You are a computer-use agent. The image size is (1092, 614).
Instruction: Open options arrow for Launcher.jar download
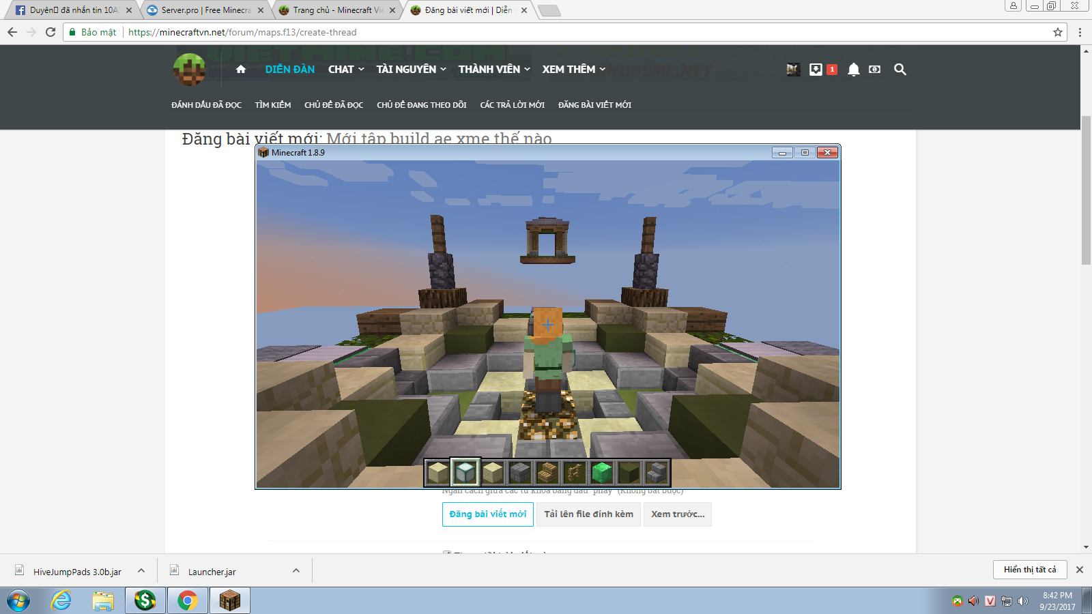coord(296,571)
